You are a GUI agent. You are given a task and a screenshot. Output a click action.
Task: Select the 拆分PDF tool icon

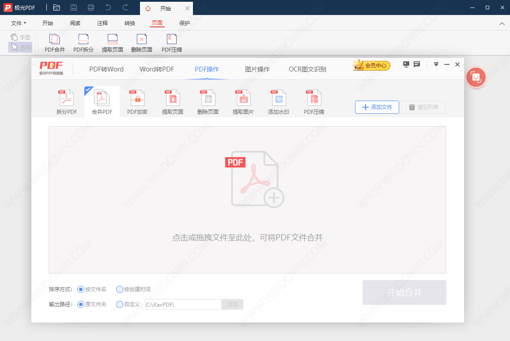click(x=67, y=102)
